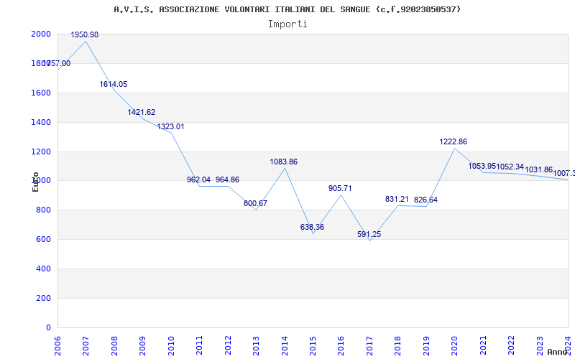Click the x-axis year 2012
This screenshot has height=359, width=575.
(x=228, y=345)
